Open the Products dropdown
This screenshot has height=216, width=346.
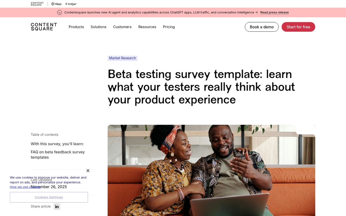click(76, 27)
